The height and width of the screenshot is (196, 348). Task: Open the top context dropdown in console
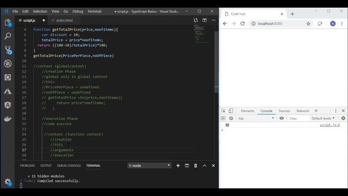(256, 118)
